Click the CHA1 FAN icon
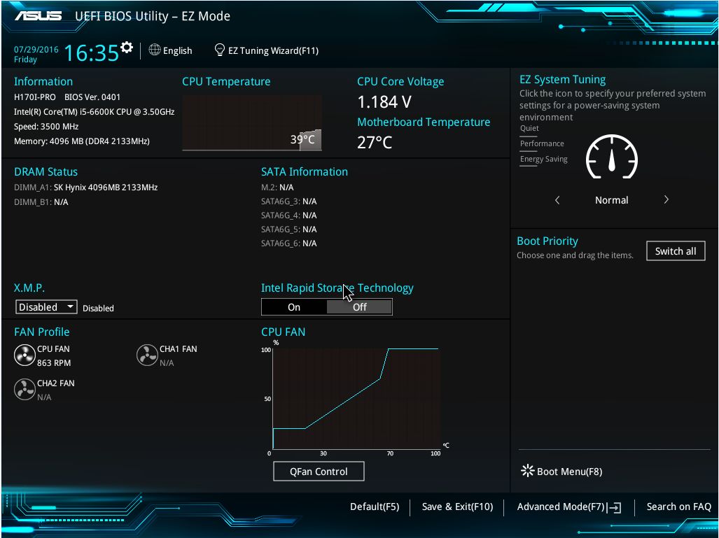 pos(147,355)
